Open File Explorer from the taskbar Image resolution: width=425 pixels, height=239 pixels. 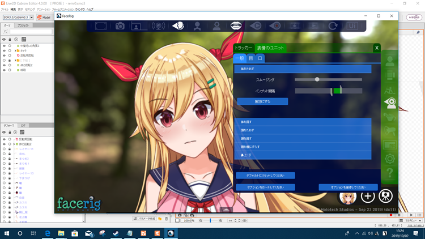(61, 233)
